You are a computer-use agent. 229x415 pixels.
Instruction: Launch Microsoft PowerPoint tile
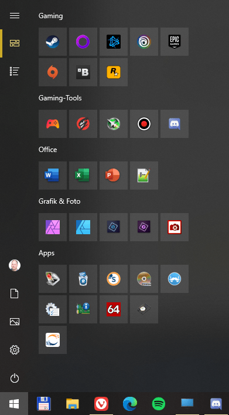click(114, 176)
